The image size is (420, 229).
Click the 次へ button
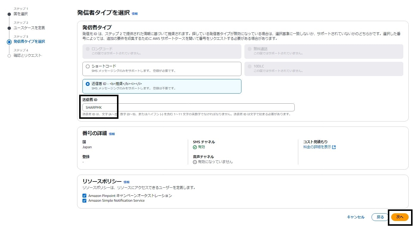click(400, 217)
